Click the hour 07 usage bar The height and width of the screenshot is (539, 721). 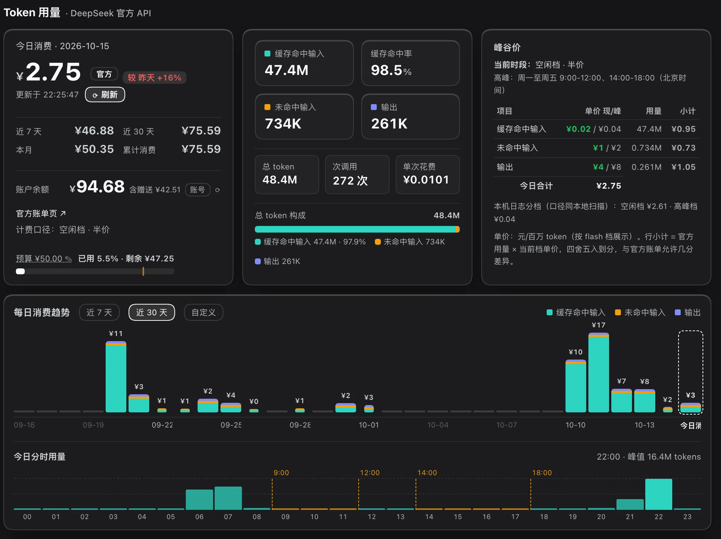[x=228, y=498]
